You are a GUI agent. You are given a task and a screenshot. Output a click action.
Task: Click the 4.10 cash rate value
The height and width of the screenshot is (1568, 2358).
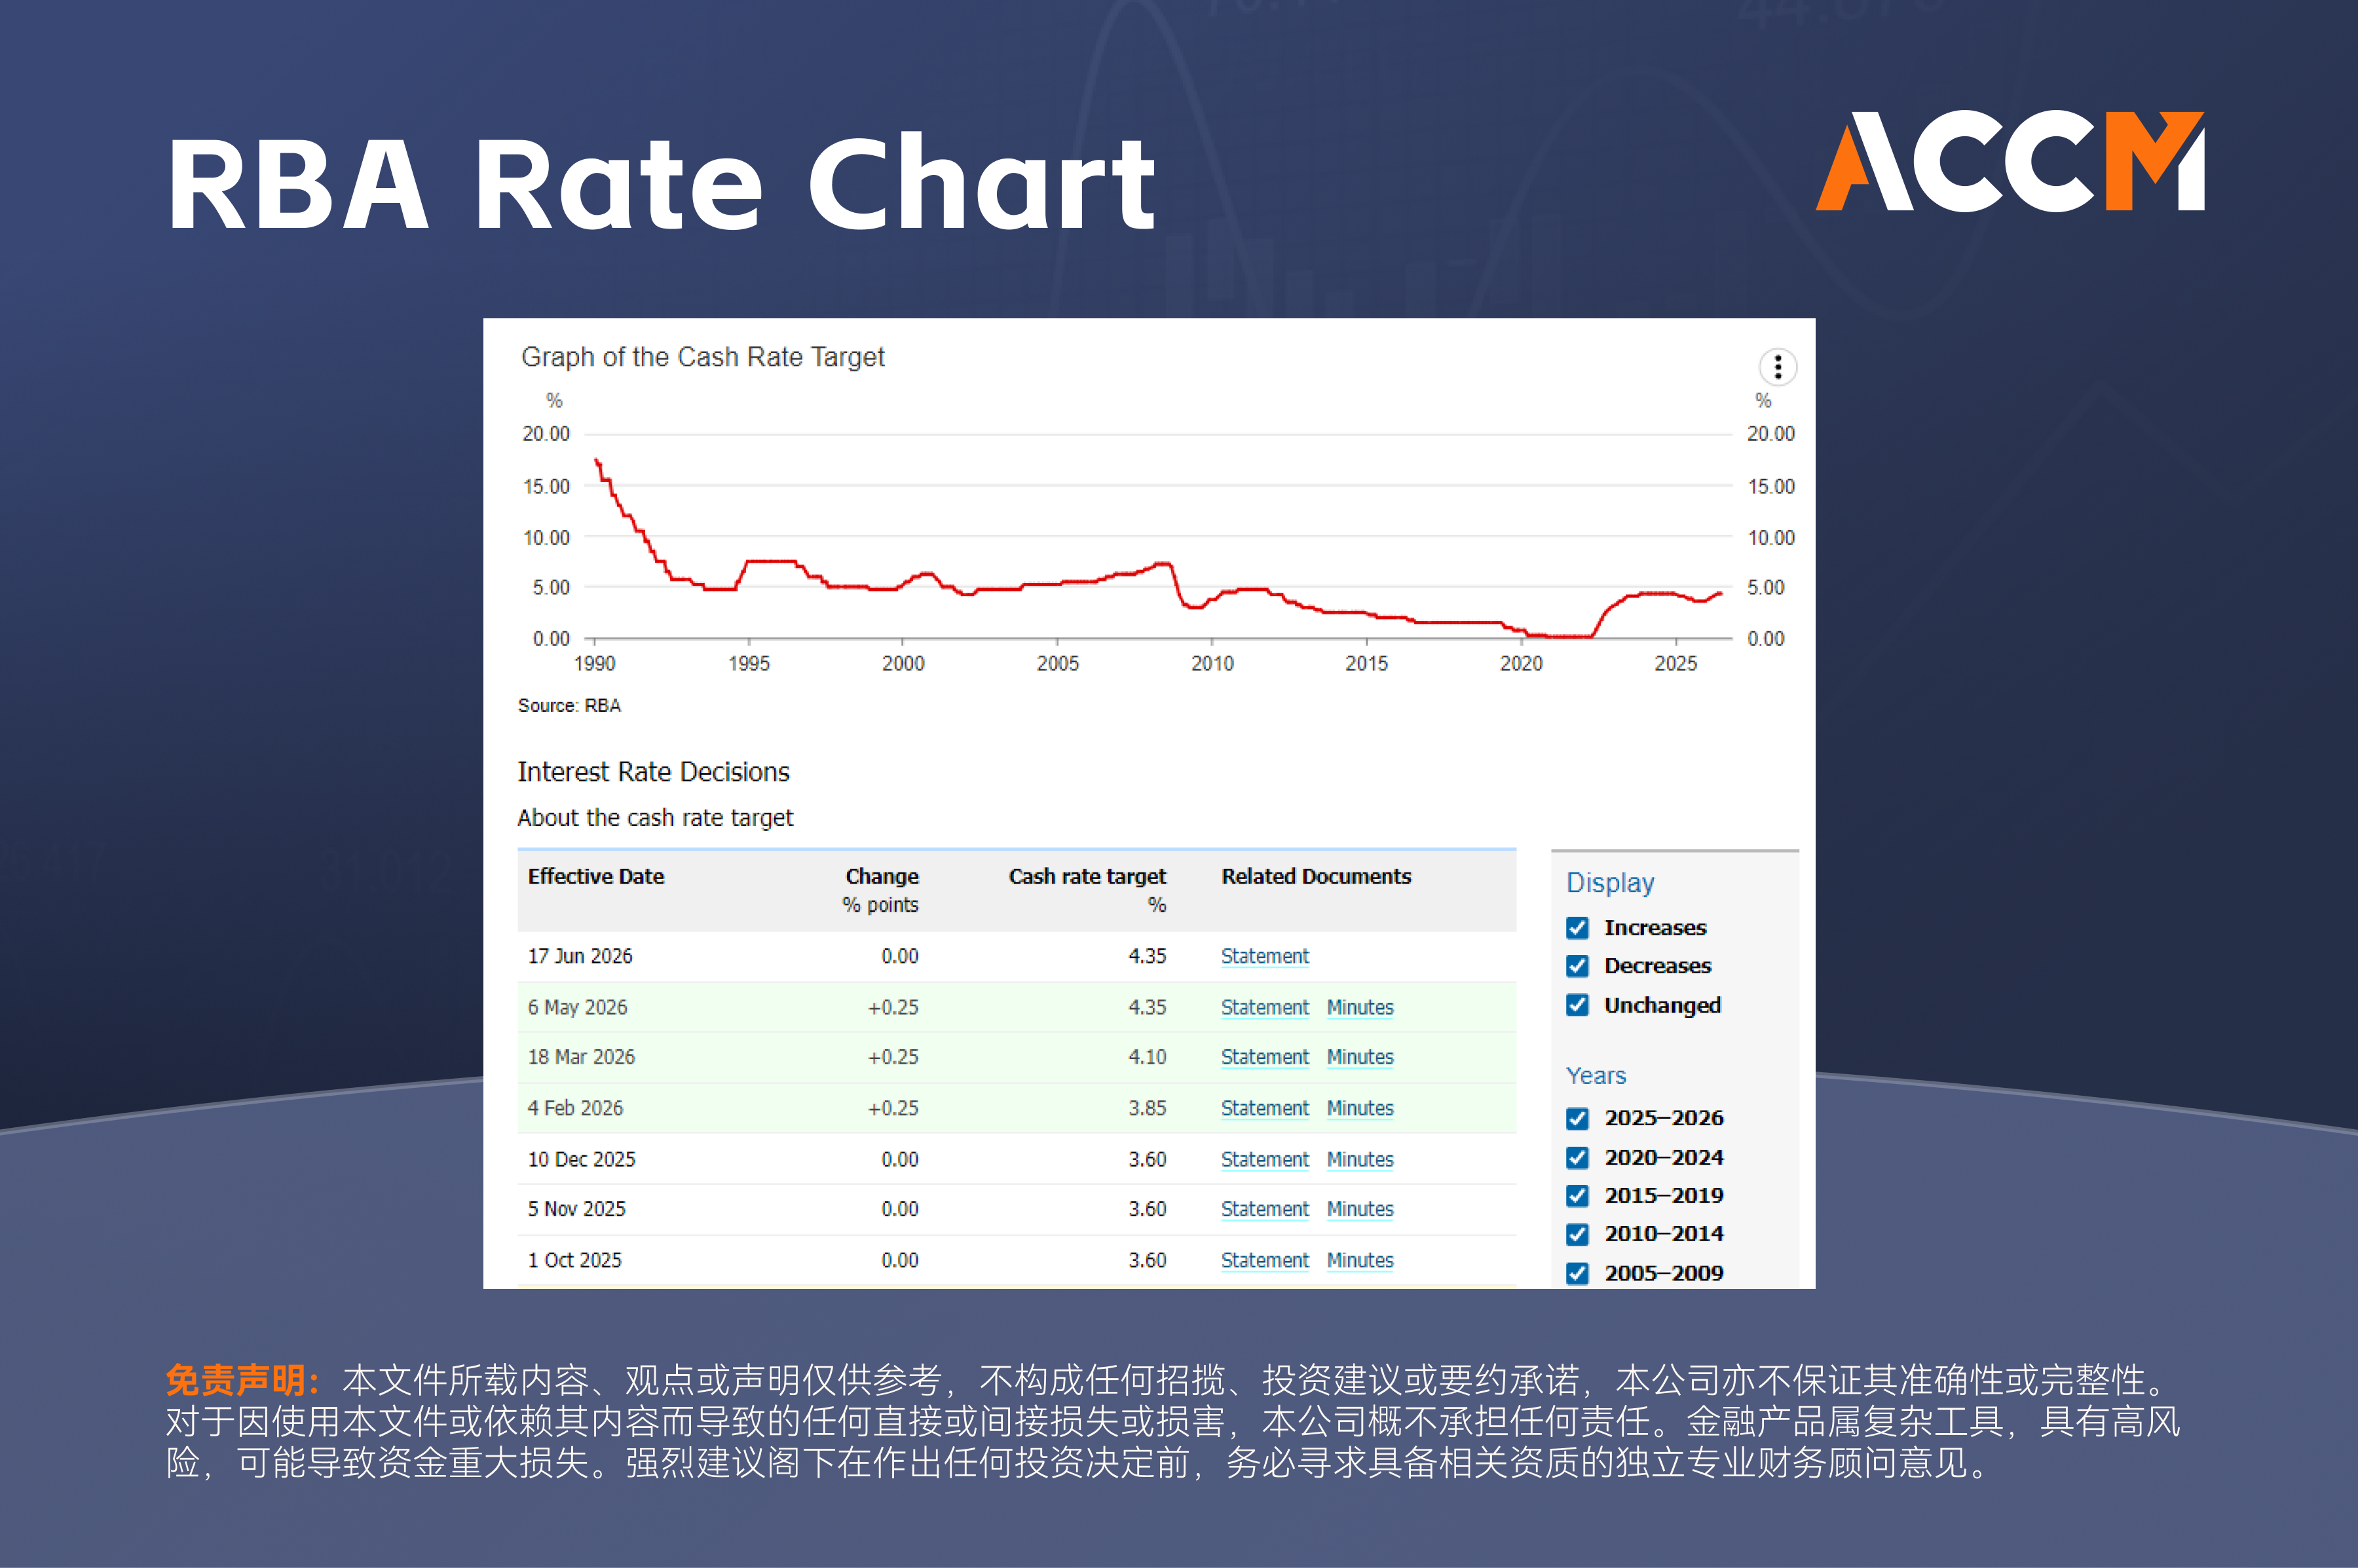point(1147,1057)
